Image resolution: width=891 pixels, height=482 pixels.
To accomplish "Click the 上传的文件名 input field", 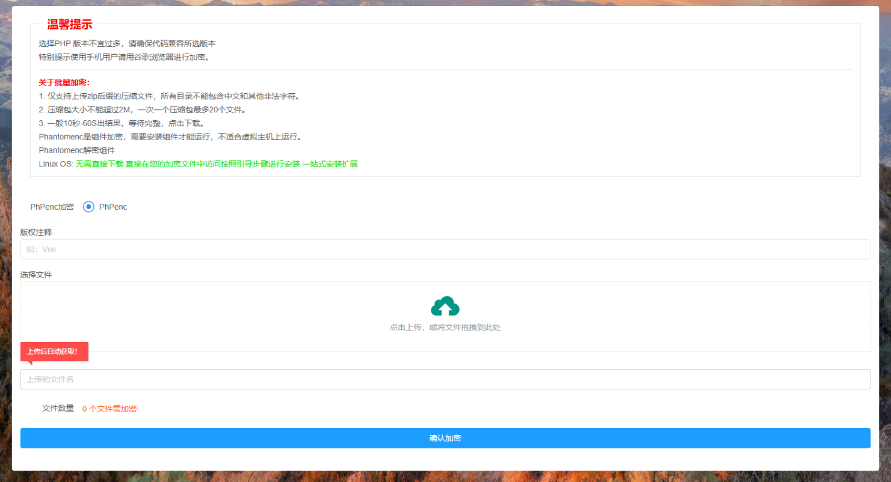I will point(445,379).
